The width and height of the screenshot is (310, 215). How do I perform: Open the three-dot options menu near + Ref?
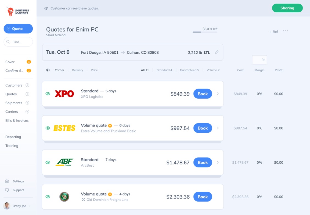point(285,31)
